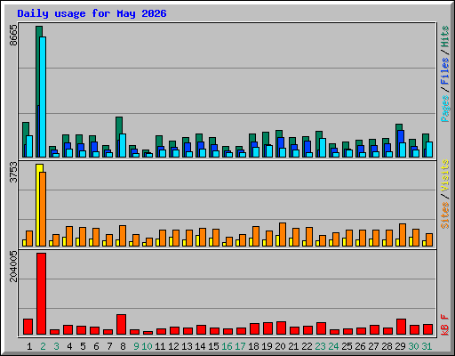Click day 20 on the x-axis
Image resolution: width=455 pixels, height=356 pixels.
[x=280, y=346]
